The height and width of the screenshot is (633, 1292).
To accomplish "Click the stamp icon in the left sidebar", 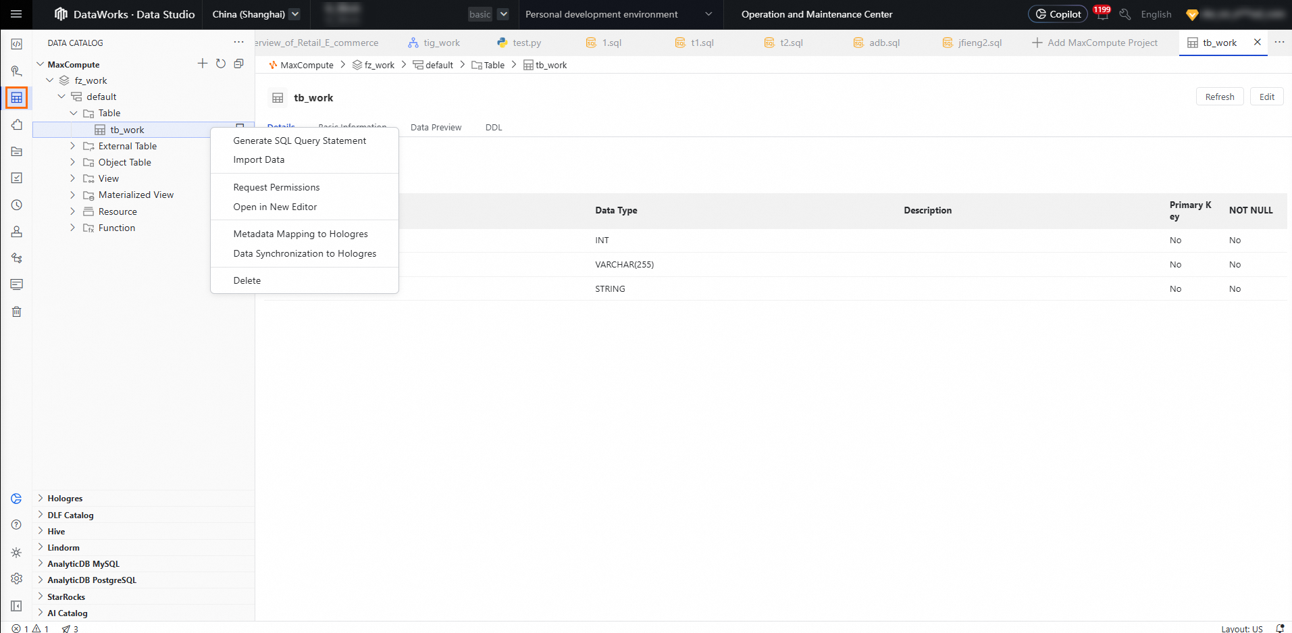I will pyautogui.click(x=17, y=232).
